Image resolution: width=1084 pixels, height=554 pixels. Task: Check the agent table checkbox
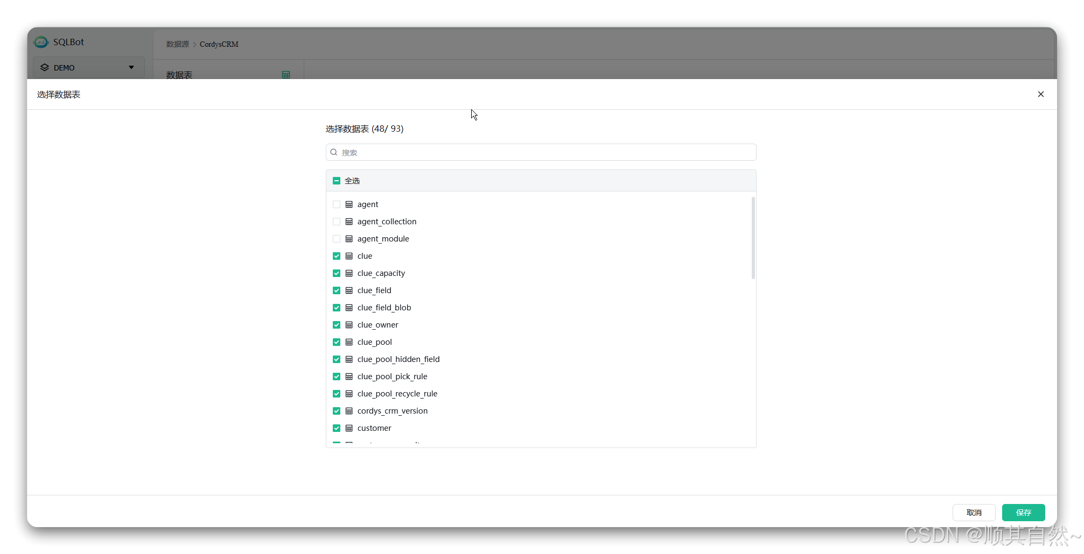tap(336, 204)
